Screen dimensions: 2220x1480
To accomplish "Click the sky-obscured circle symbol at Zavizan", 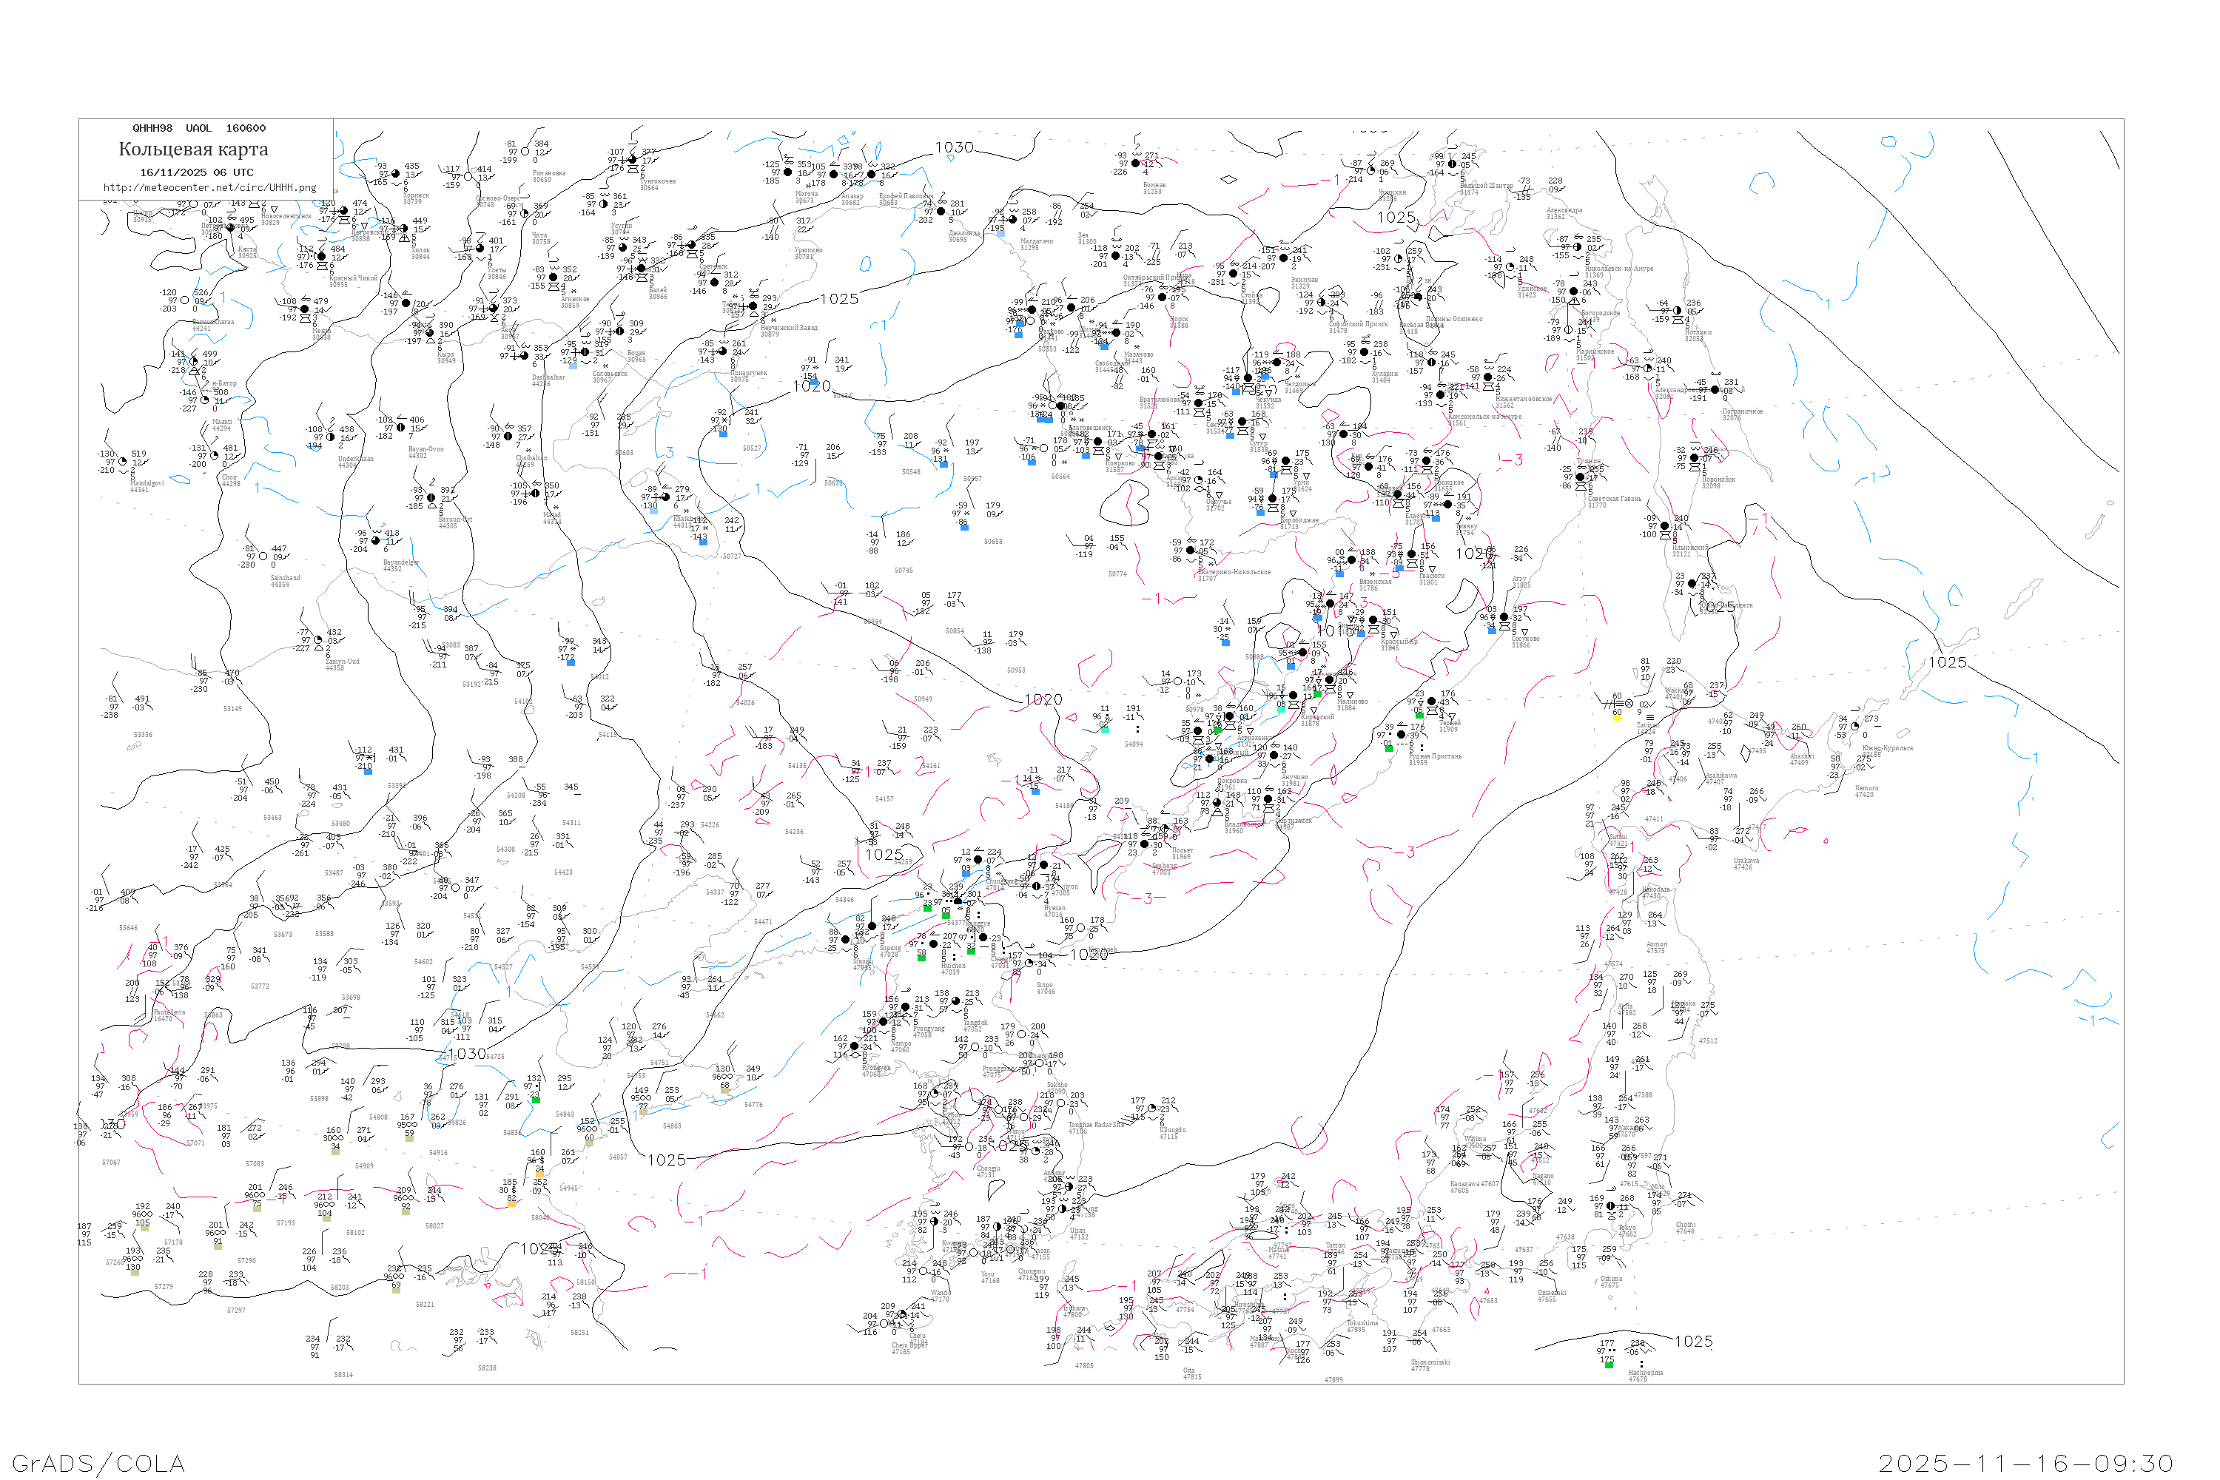I will coord(1629,703).
